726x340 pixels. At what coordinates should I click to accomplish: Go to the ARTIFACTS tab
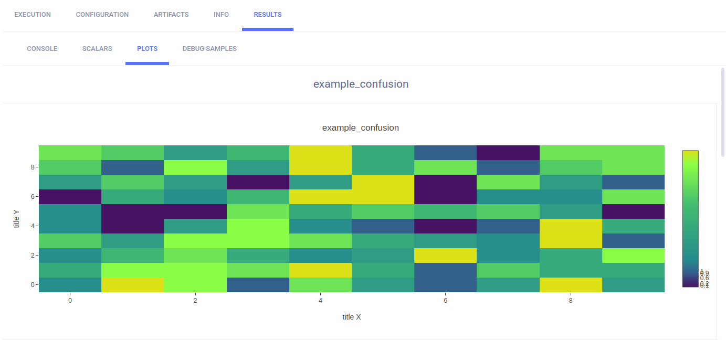171,15
